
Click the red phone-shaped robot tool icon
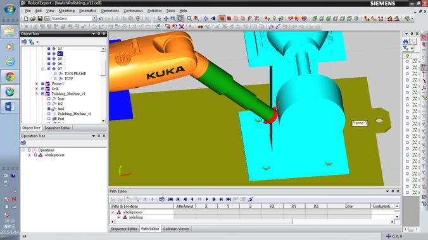pos(367,18)
